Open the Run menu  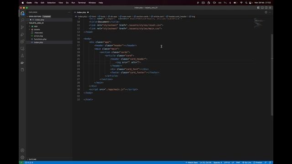tap(73, 3)
